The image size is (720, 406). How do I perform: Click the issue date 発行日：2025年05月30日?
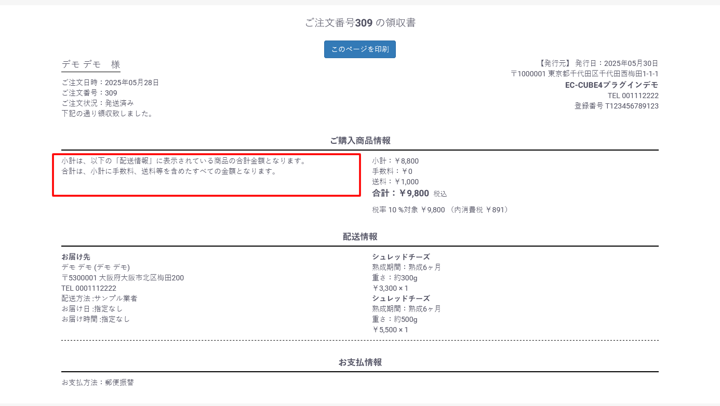(617, 63)
